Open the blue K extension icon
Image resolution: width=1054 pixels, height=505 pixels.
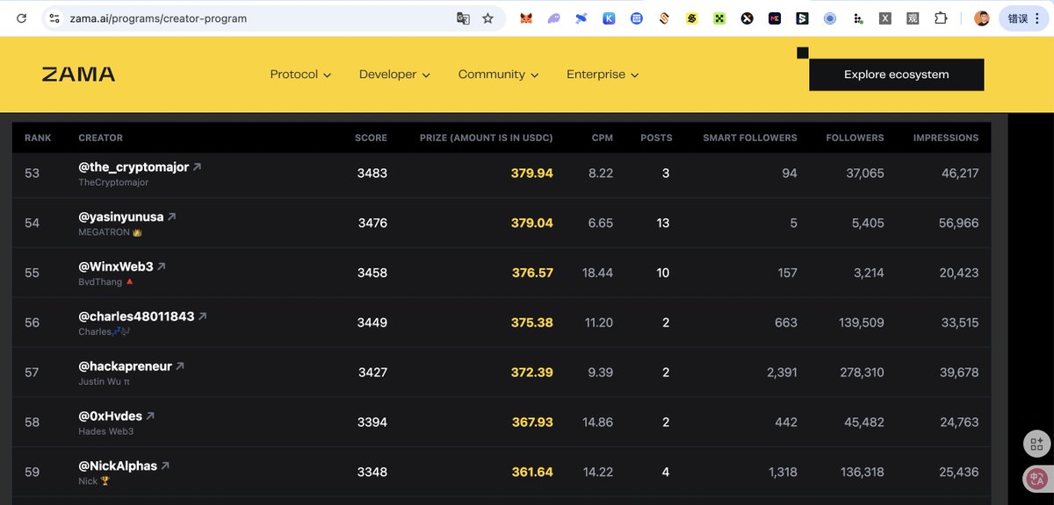[609, 18]
